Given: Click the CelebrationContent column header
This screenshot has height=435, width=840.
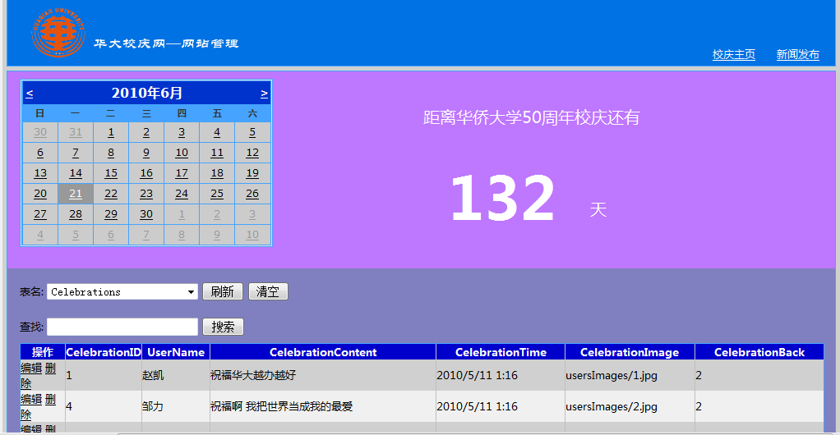Looking at the screenshot, I should [x=323, y=352].
